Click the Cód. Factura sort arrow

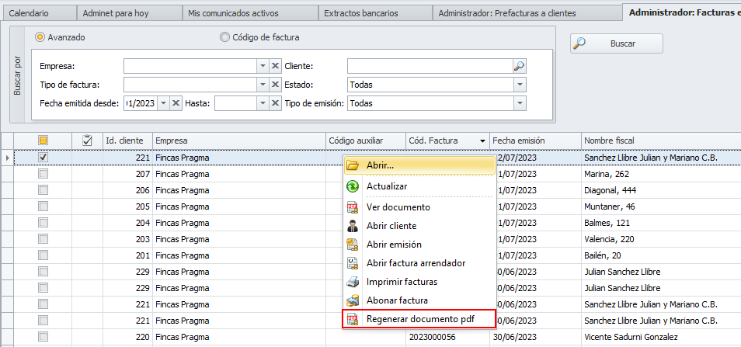pyautogui.click(x=482, y=141)
